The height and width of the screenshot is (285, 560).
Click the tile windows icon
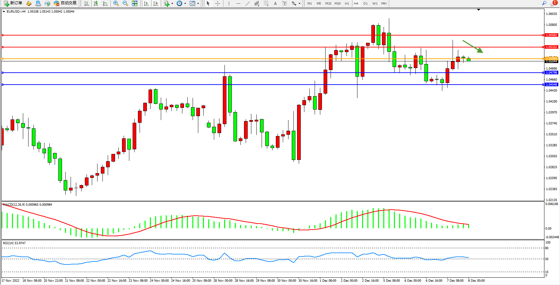coord(135,3)
